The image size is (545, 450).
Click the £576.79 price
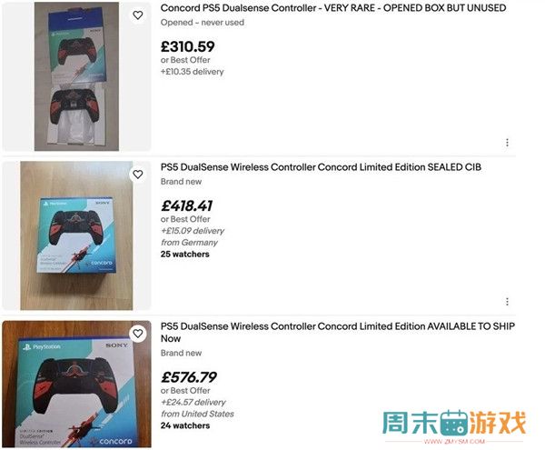(x=189, y=377)
